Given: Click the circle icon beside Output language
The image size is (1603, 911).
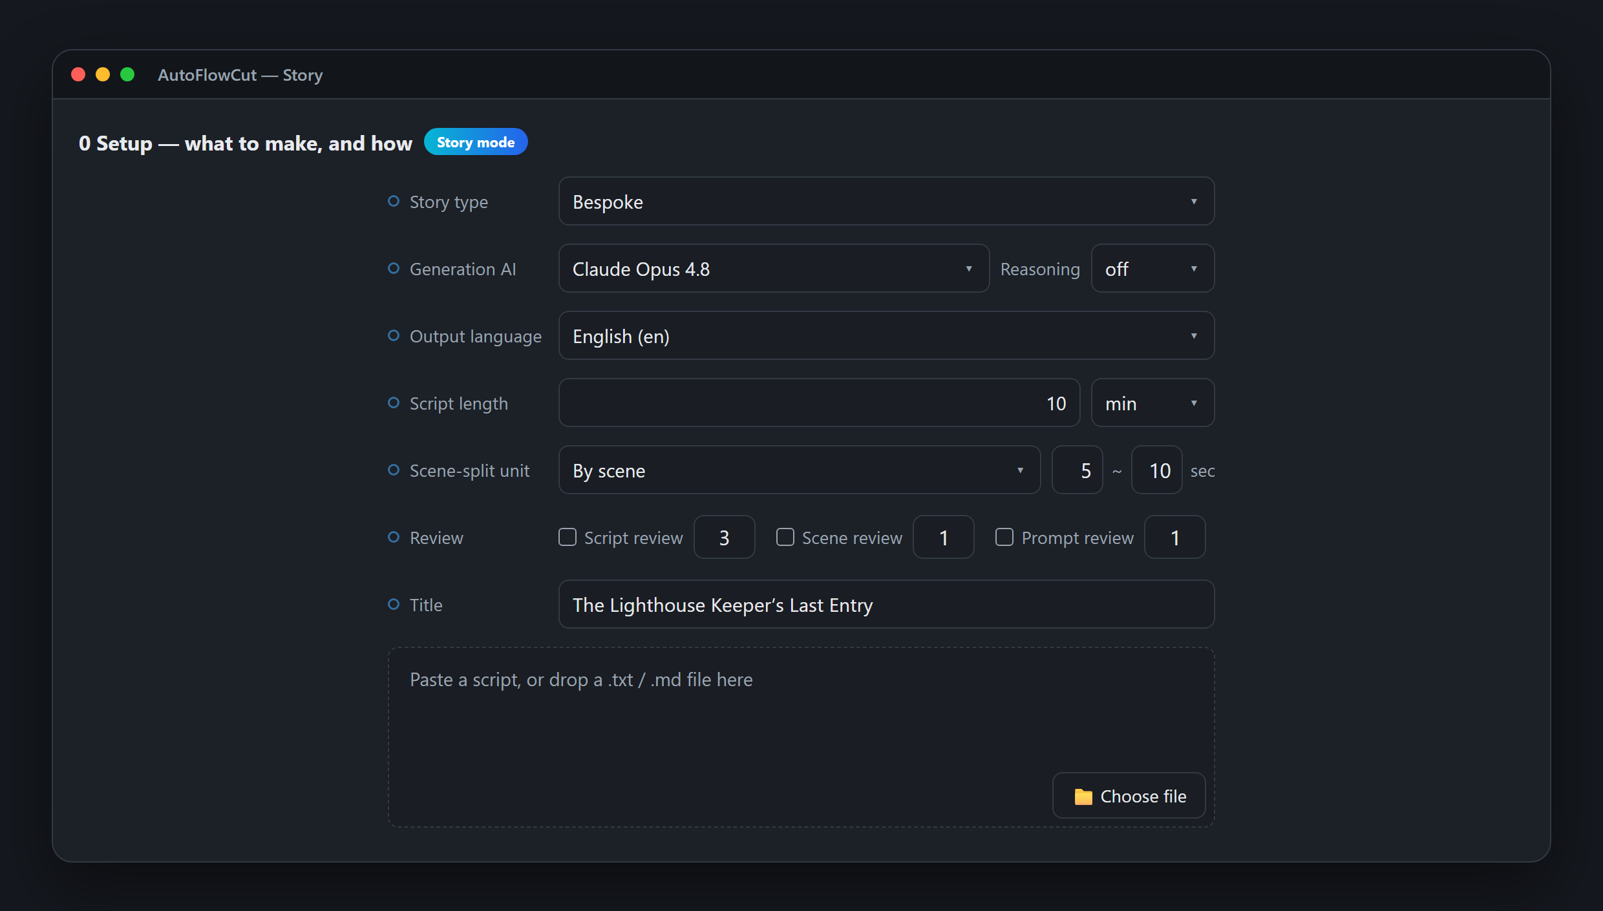Looking at the screenshot, I should [394, 336].
